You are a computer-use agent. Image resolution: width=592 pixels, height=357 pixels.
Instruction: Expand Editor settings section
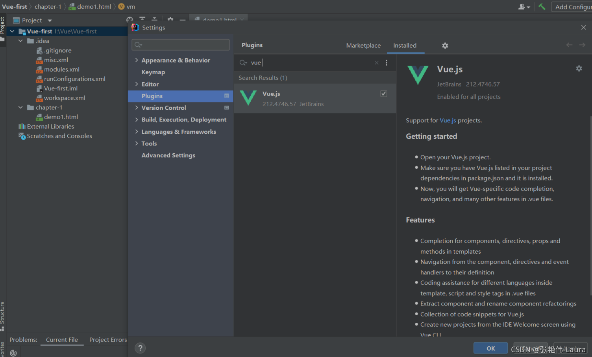coord(137,84)
